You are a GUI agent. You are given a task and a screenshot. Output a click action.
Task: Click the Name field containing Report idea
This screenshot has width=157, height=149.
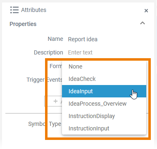tap(83, 39)
